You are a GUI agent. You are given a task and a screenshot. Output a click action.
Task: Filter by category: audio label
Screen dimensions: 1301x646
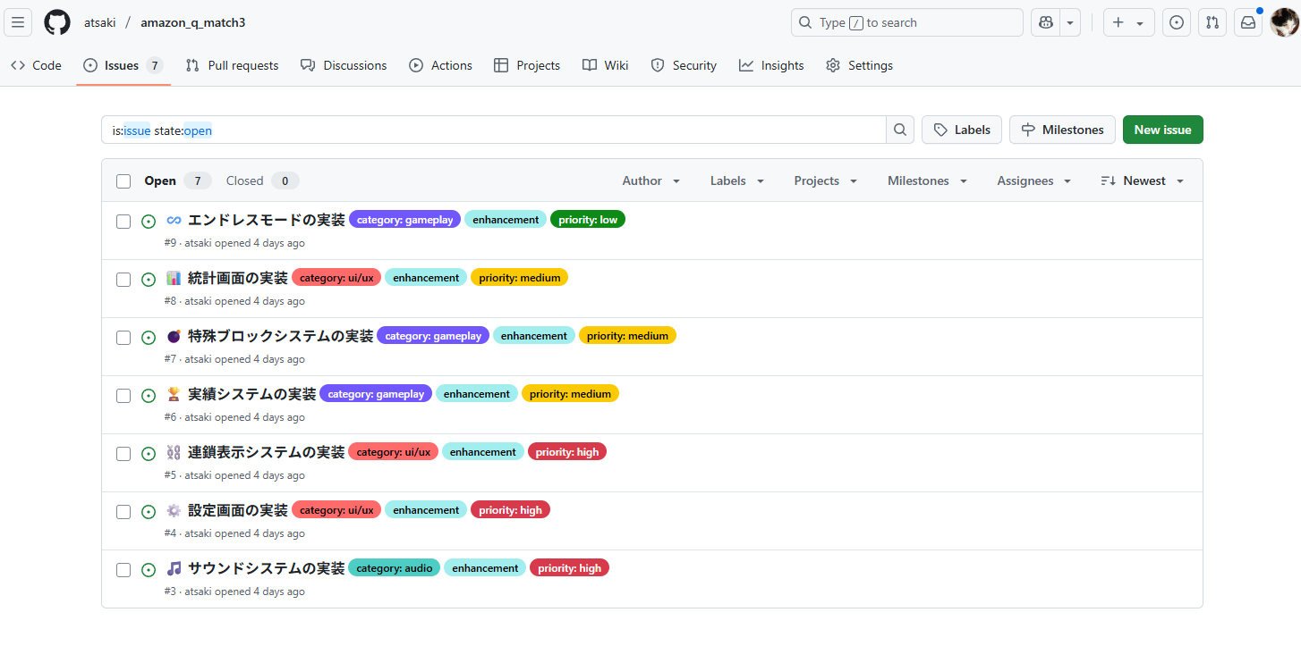coord(394,567)
